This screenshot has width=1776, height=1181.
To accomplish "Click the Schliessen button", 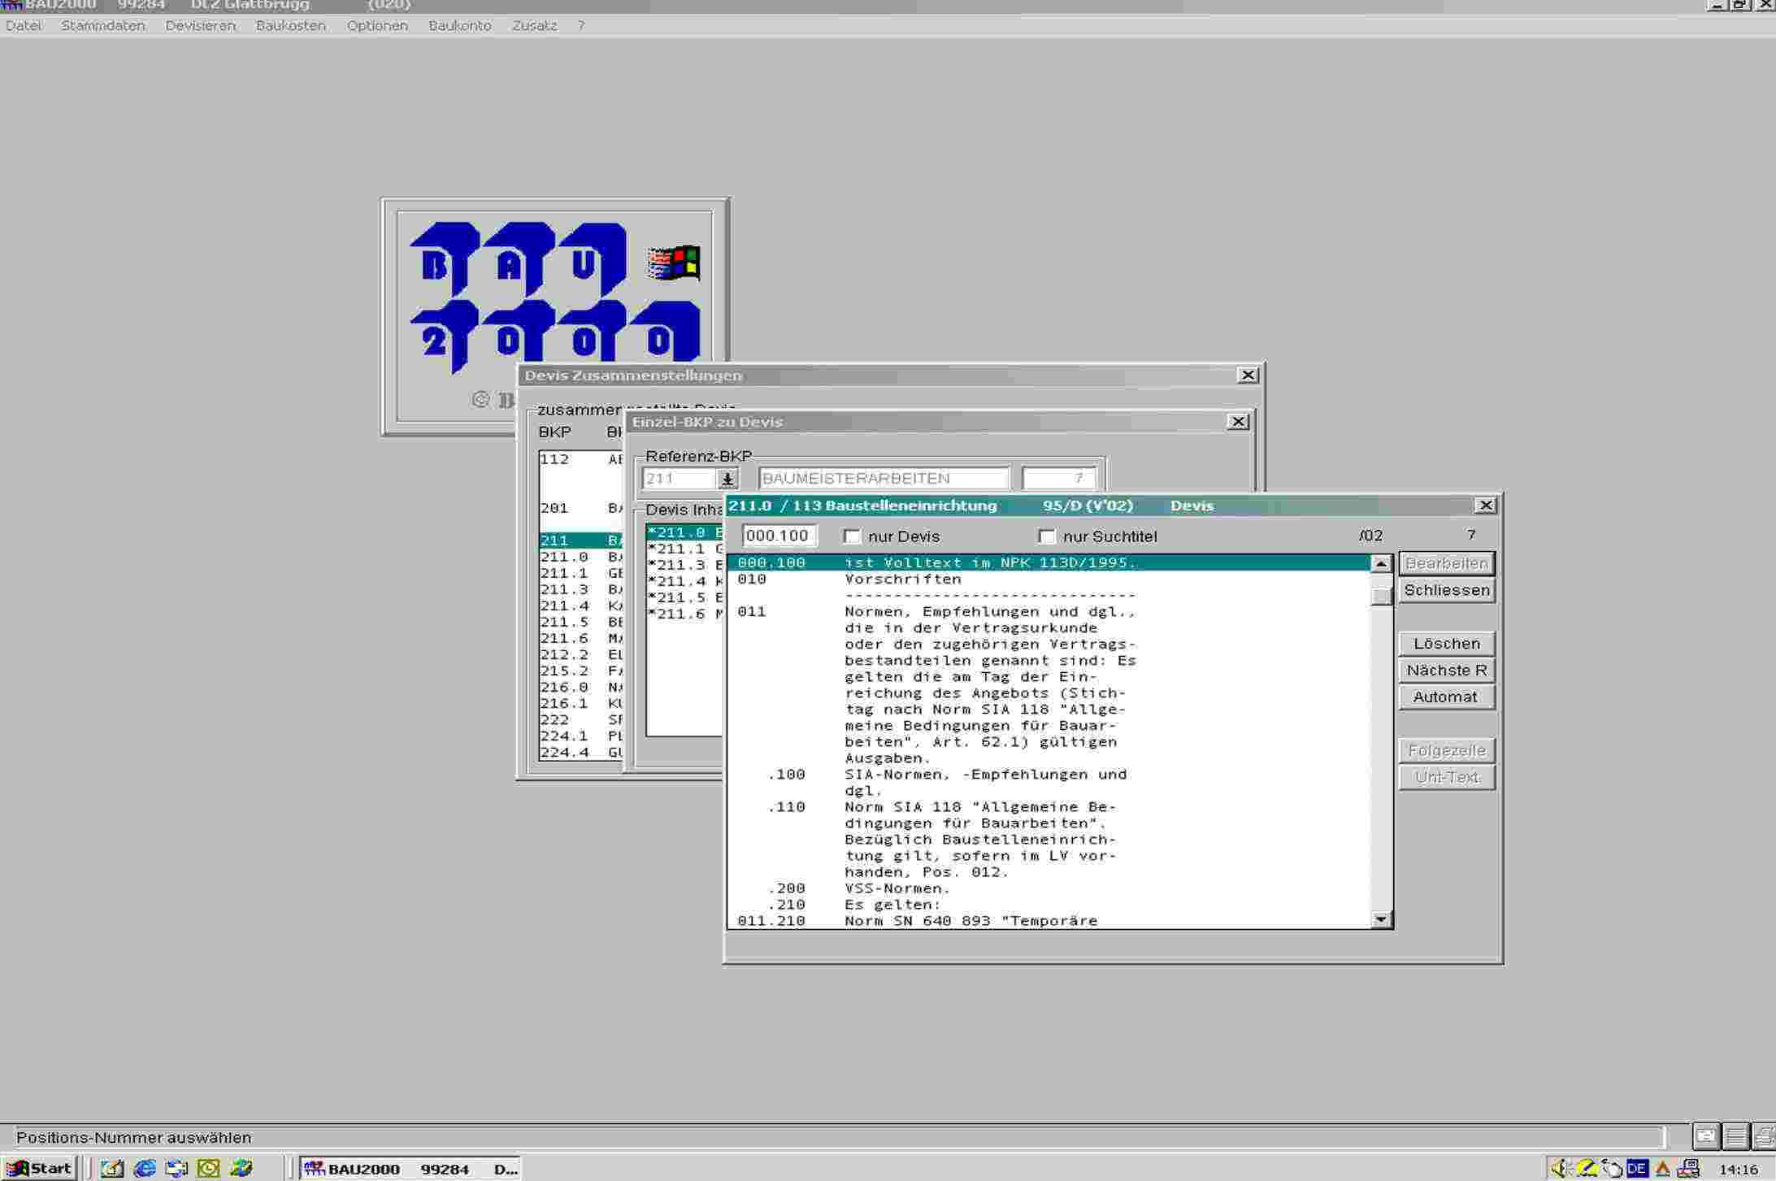I will pos(1446,590).
